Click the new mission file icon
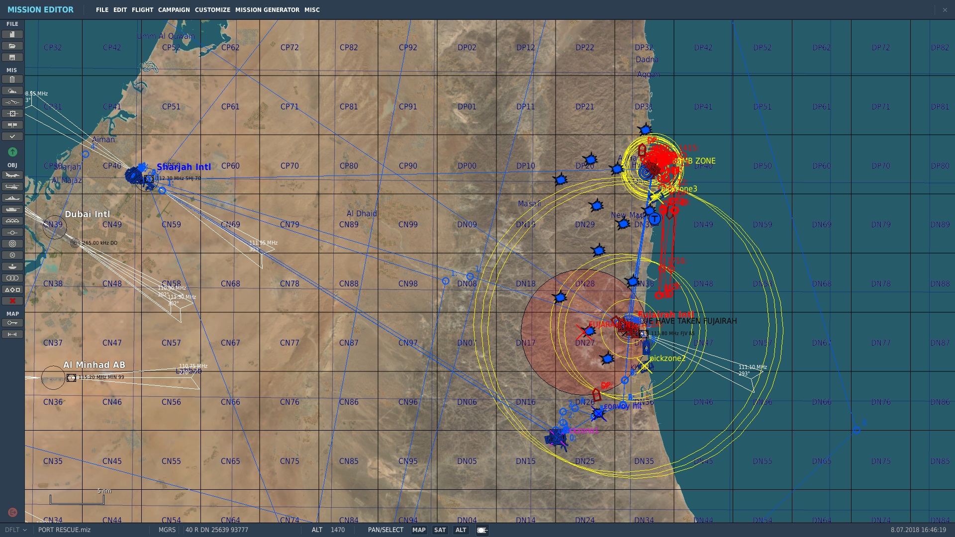The width and height of the screenshot is (955, 537). 12,34
